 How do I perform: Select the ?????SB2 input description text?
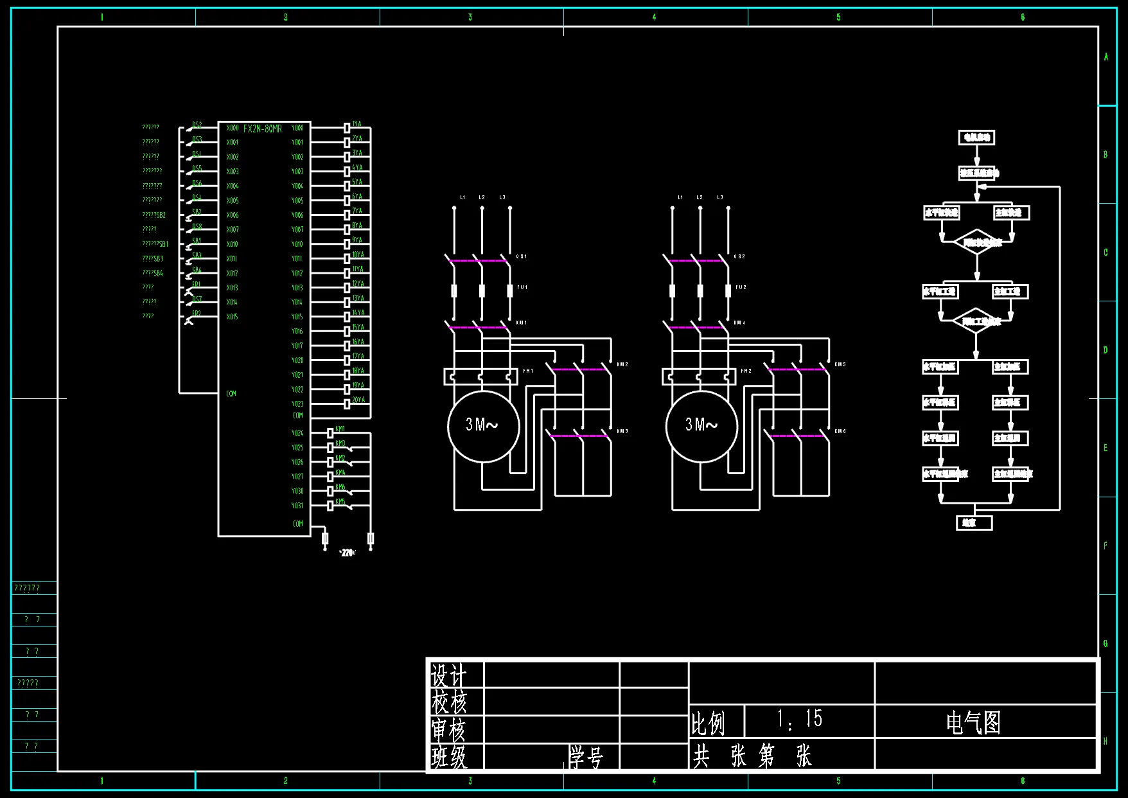click(x=154, y=215)
